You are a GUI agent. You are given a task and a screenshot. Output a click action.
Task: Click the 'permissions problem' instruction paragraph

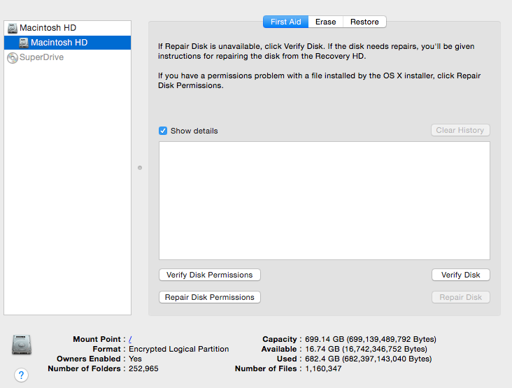(x=320, y=80)
